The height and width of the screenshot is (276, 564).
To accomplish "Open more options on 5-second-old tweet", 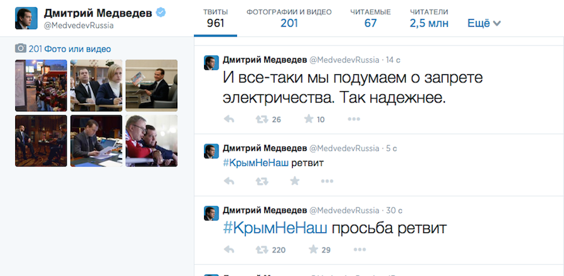I will [326, 181].
